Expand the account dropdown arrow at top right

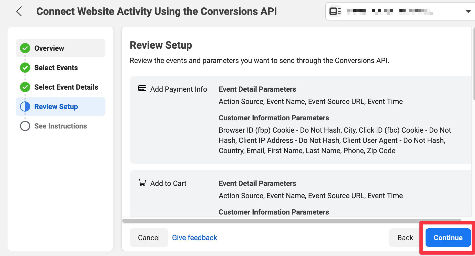(468, 11)
